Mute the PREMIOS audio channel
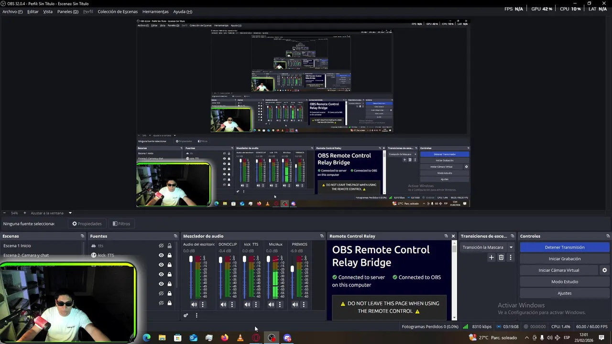 point(295,304)
